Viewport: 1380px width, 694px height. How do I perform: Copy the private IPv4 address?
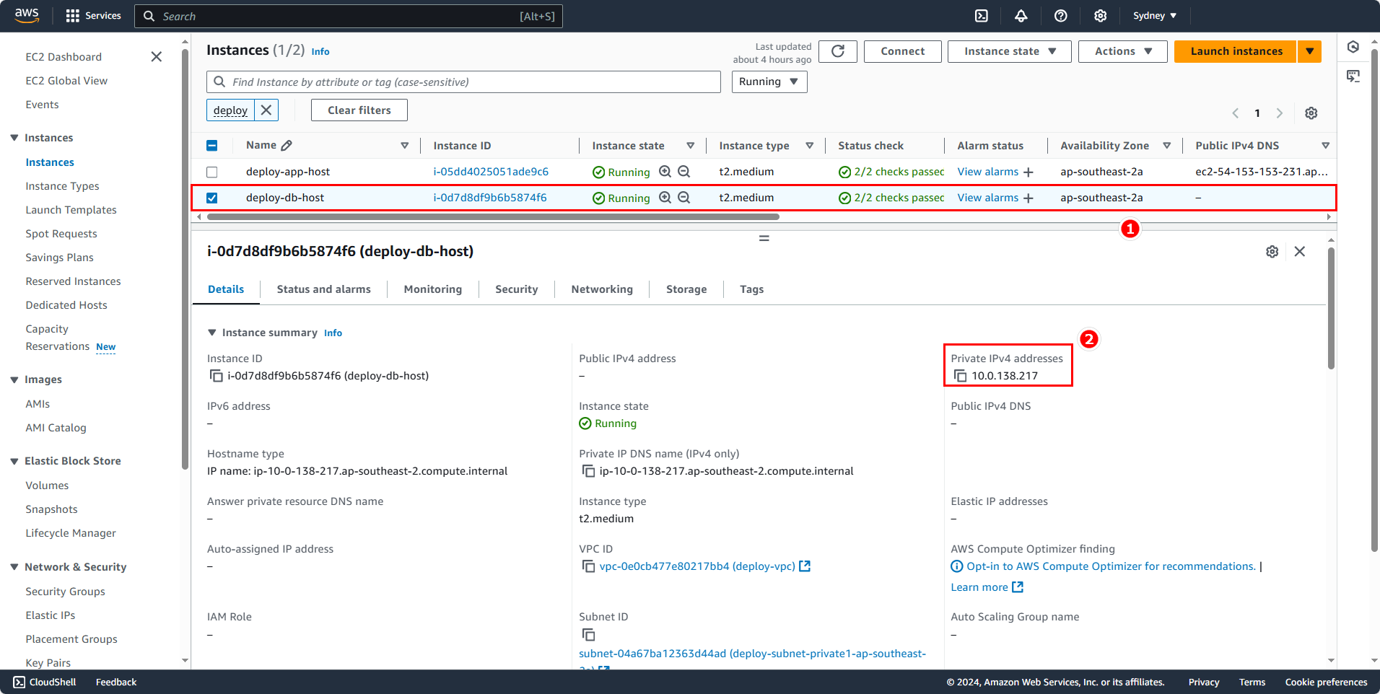point(960,376)
